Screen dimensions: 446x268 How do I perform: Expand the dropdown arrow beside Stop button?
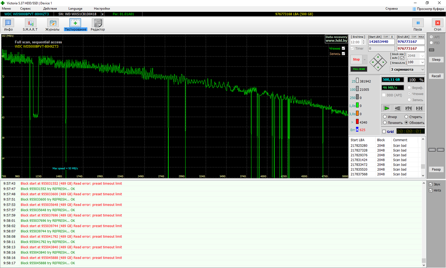point(365,60)
